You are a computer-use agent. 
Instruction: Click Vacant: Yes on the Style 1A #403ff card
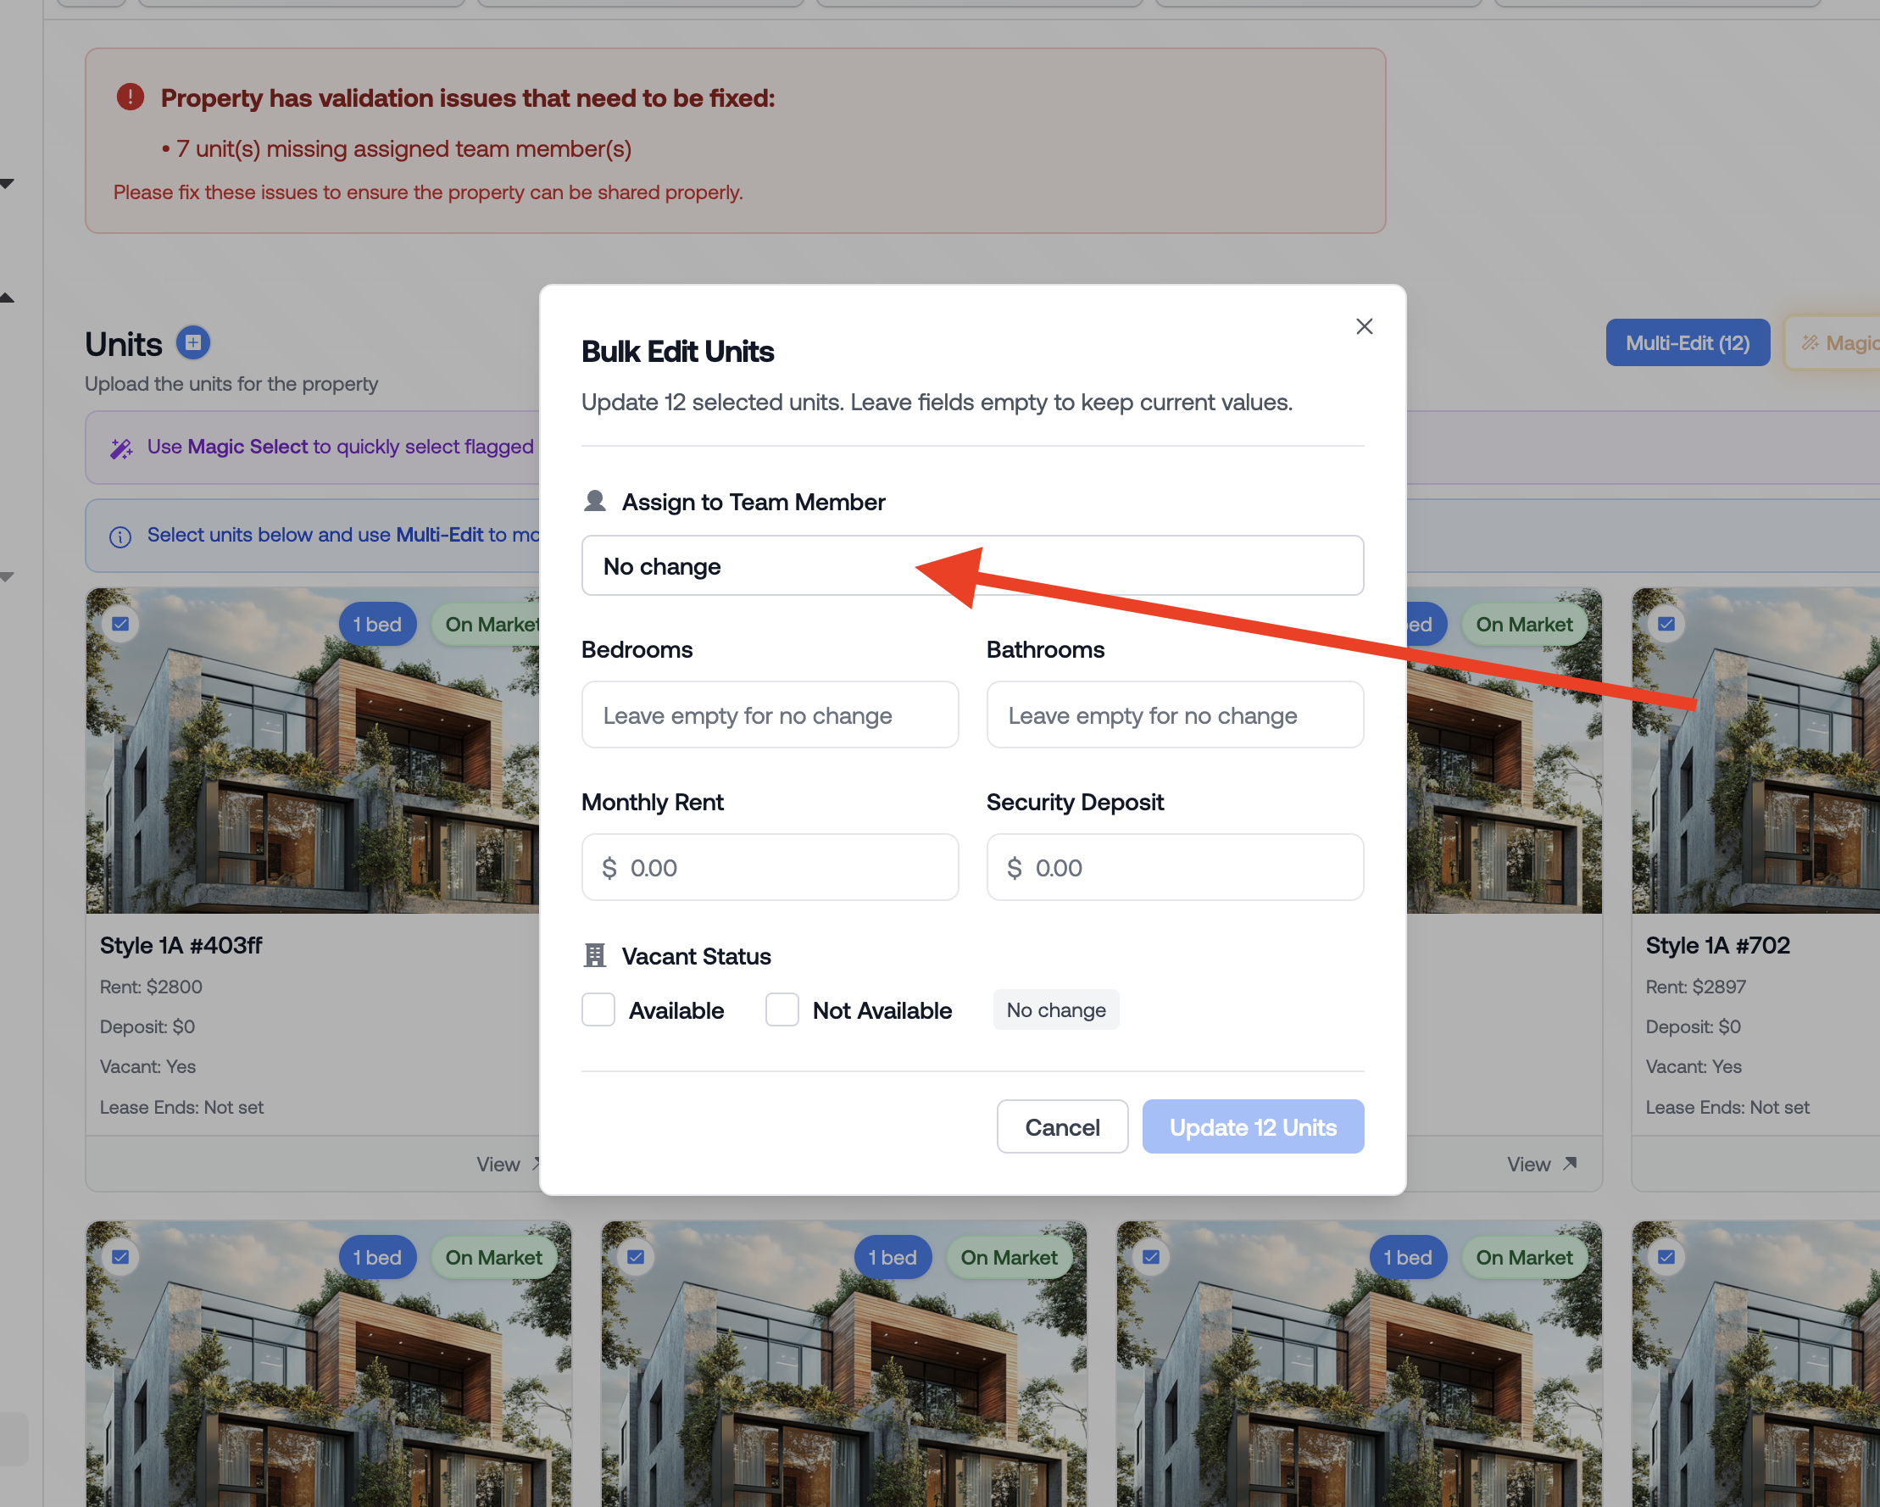tap(147, 1066)
